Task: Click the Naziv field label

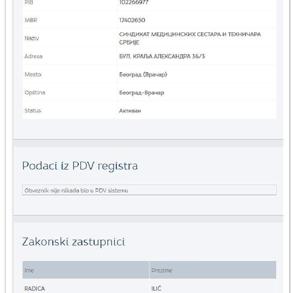Action: click(x=32, y=38)
